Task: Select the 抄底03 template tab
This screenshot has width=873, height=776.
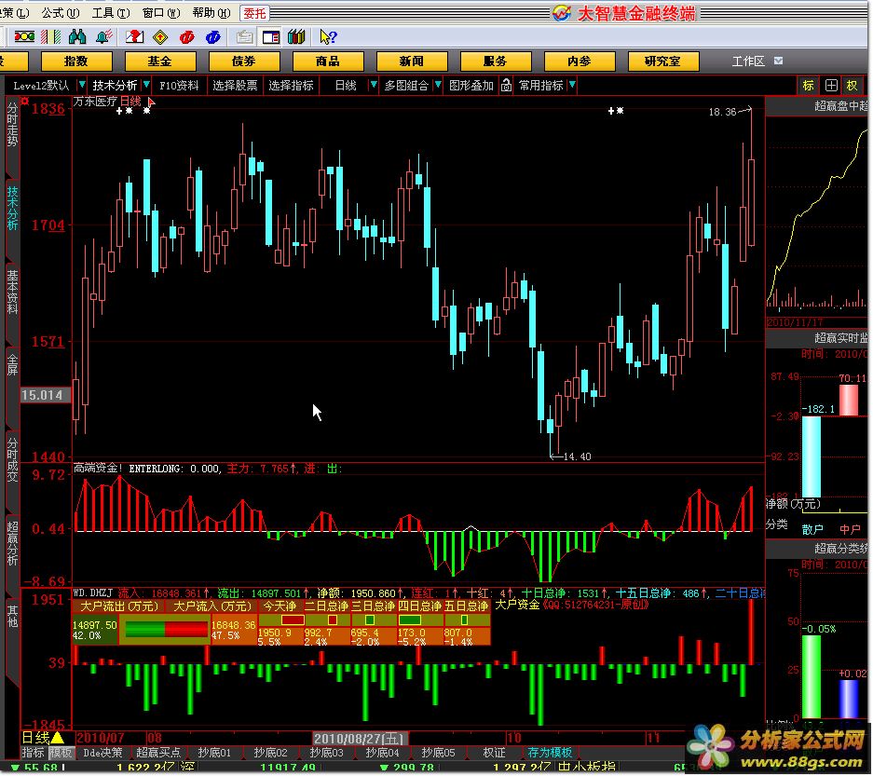Action: coord(326,753)
